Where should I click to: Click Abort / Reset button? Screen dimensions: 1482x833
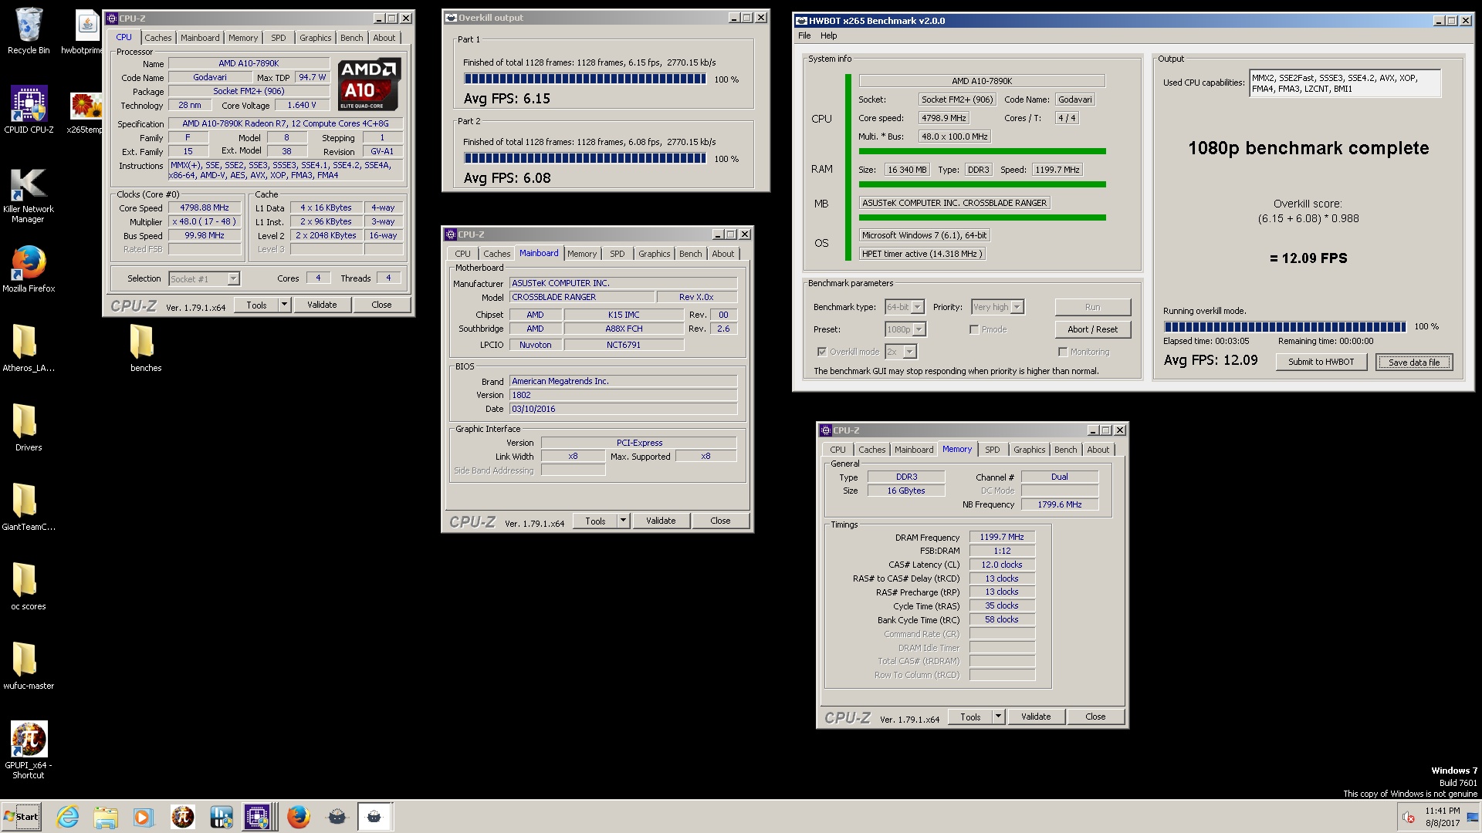coord(1092,329)
